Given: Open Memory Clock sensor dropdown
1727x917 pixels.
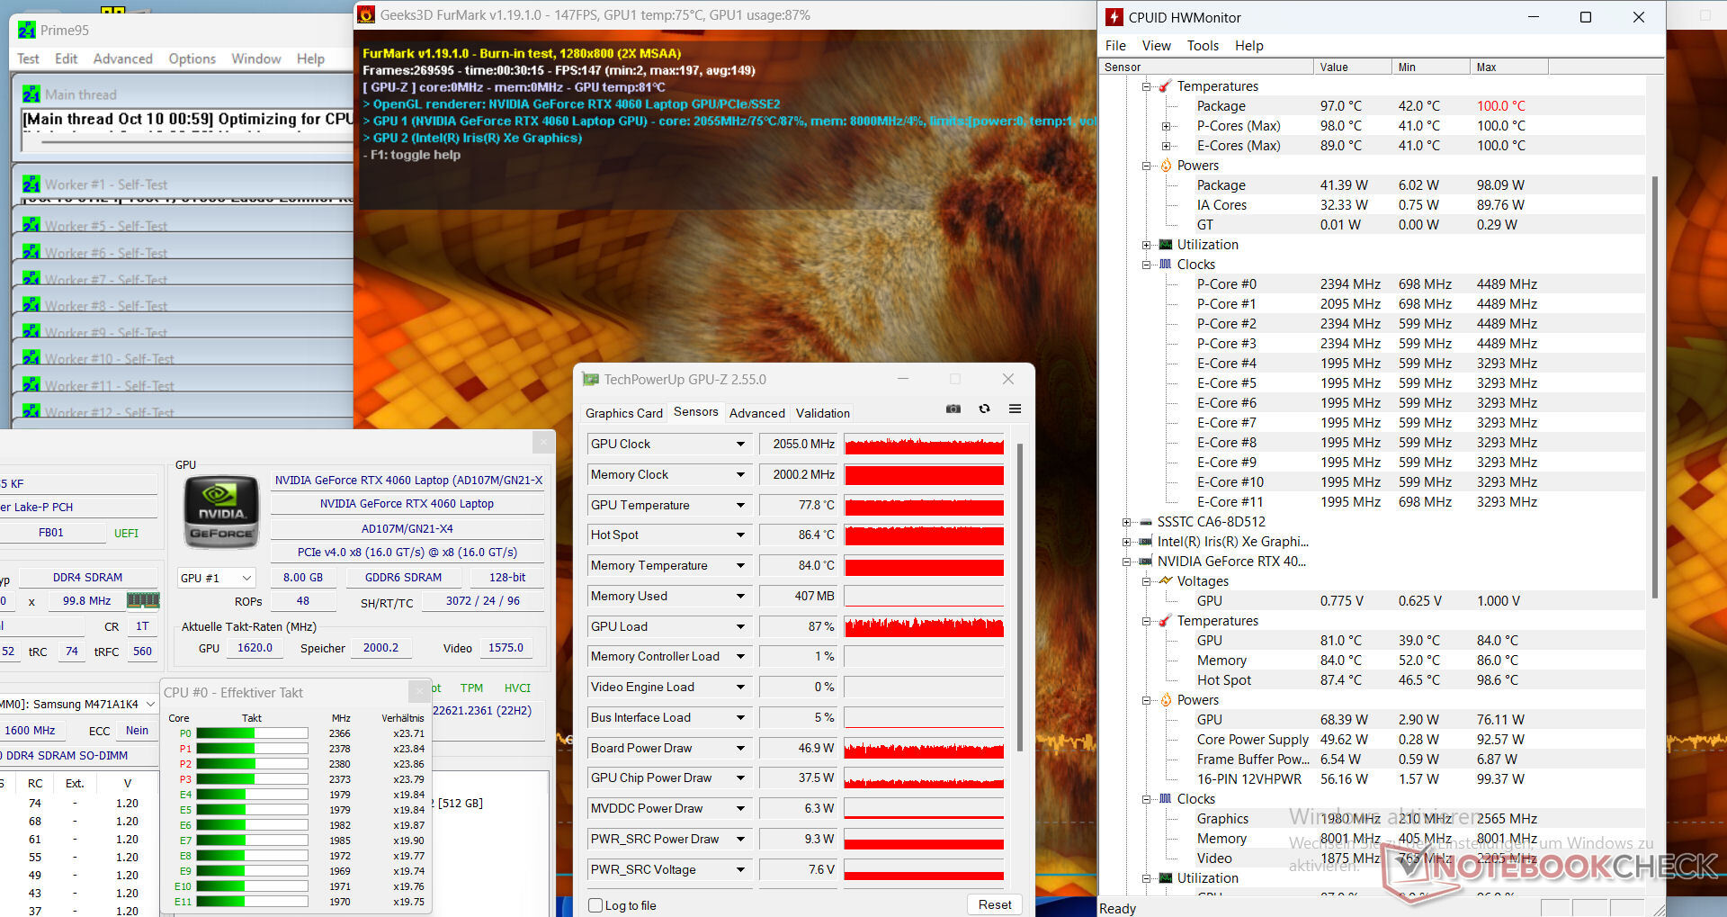Looking at the screenshot, I should [x=740, y=474].
